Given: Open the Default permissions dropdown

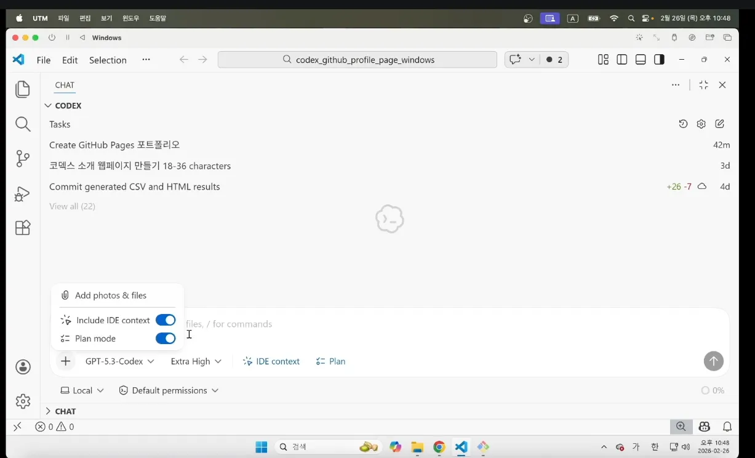Looking at the screenshot, I should [169, 390].
